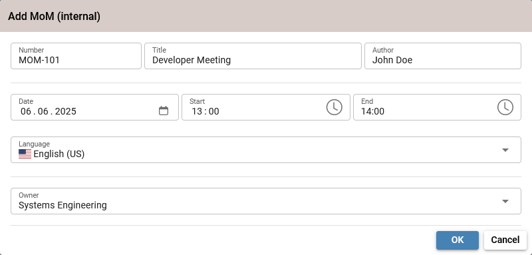The image size is (532, 255).
Task: Click the Cancel button
Action: pyautogui.click(x=505, y=240)
